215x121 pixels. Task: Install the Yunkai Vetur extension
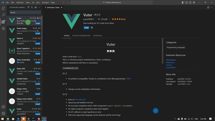click(x=38, y=84)
